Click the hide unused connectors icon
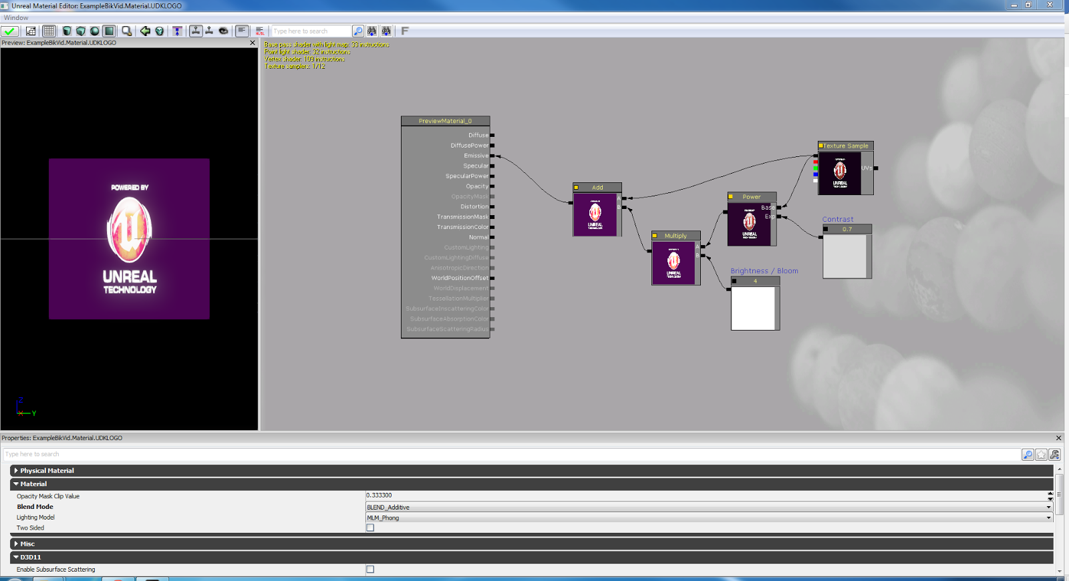This screenshot has width=1069, height=581. (209, 31)
